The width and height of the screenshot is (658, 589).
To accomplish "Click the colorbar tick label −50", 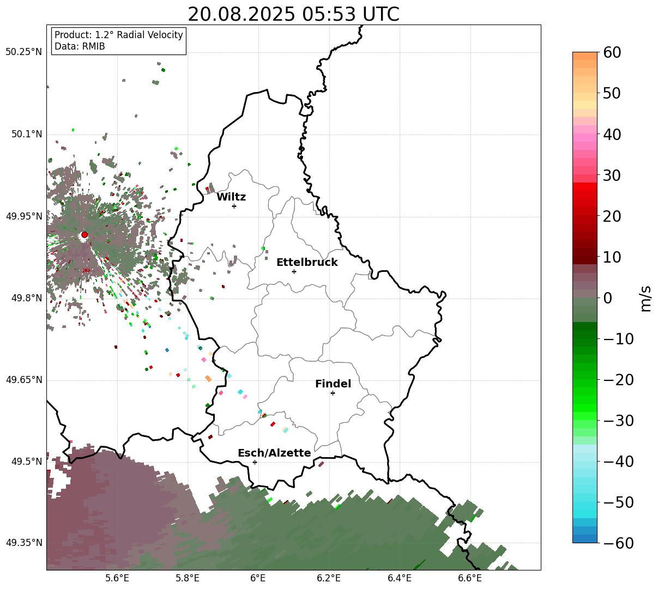I will click(x=618, y=502).
